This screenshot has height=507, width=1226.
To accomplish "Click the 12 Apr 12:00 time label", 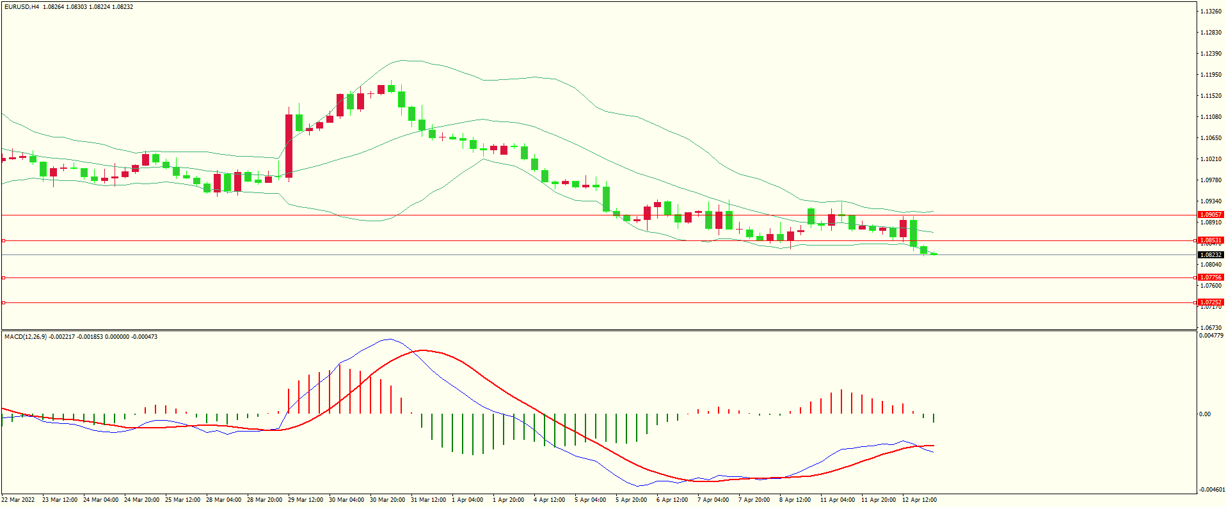I will tap(919, 500).
